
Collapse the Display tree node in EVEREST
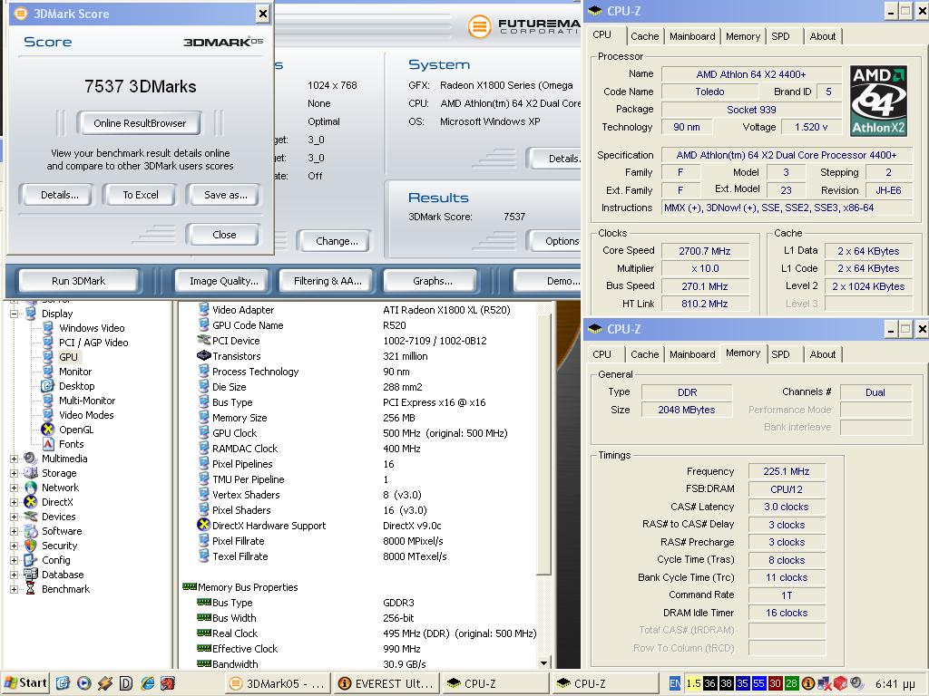[14, 314]
